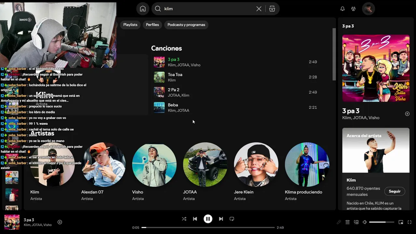Play the song Toa Toa
The image size is (416, 234).
point(236,77)
